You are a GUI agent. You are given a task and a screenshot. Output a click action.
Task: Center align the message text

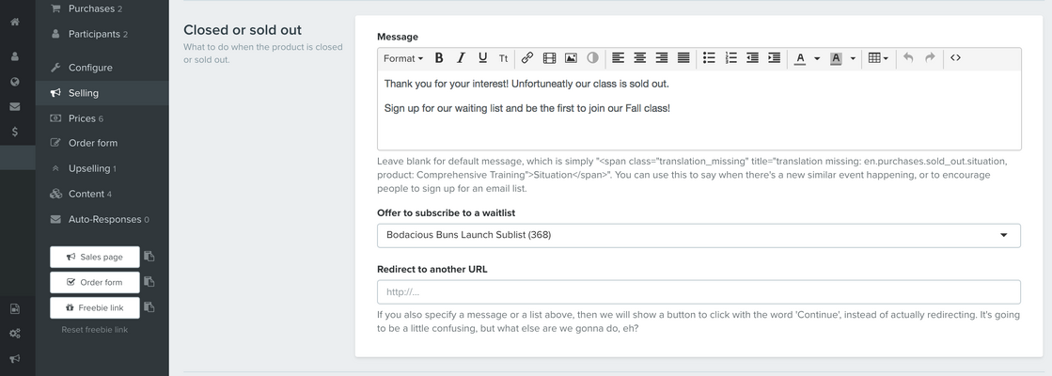(639, 58)
